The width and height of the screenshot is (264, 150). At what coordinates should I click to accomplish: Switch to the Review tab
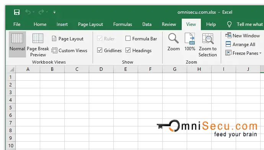click(x=169, y=24)
